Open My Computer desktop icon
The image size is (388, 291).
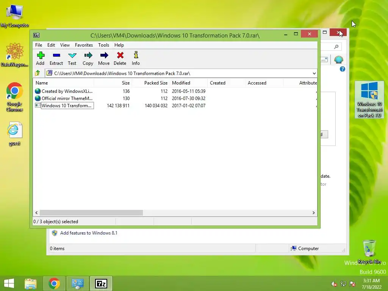[15, 16]
